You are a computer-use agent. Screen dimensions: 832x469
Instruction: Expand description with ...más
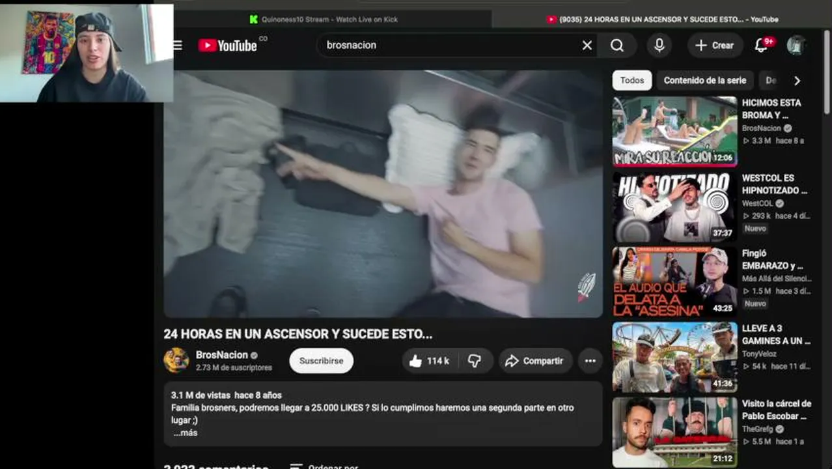click(186, 433)
